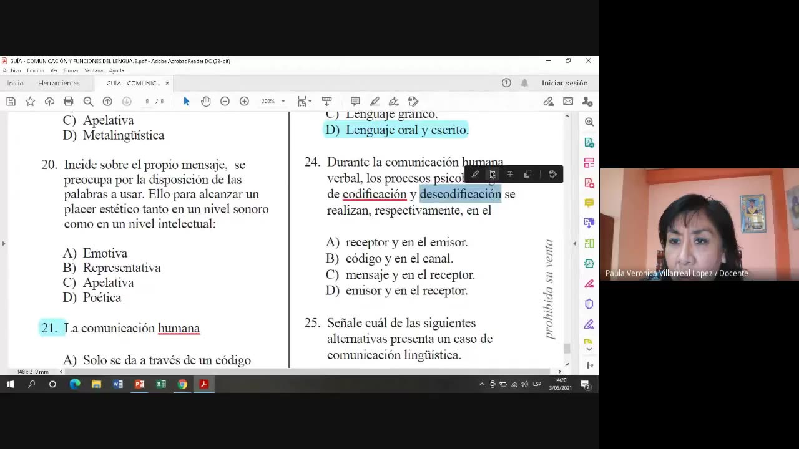Open the Ver menu

click(54, 70)
